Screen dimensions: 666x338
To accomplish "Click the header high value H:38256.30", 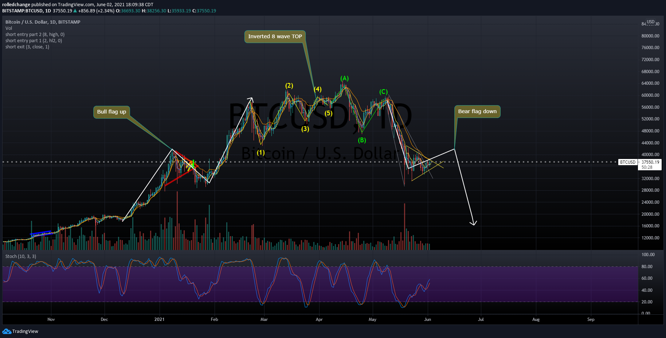I will [x=154, y=11].
